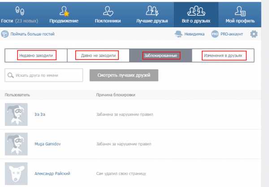This screenshot has width=269, height=187.
Task: Open Изменения в друзьях tab
Action: (x=223, y=55)
